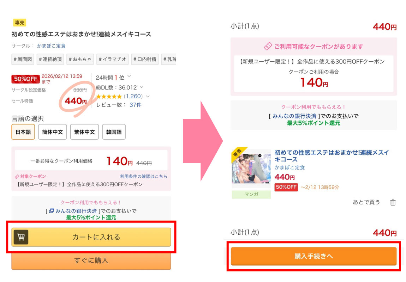Click the five-star rating icons

(x=109, y=97)
